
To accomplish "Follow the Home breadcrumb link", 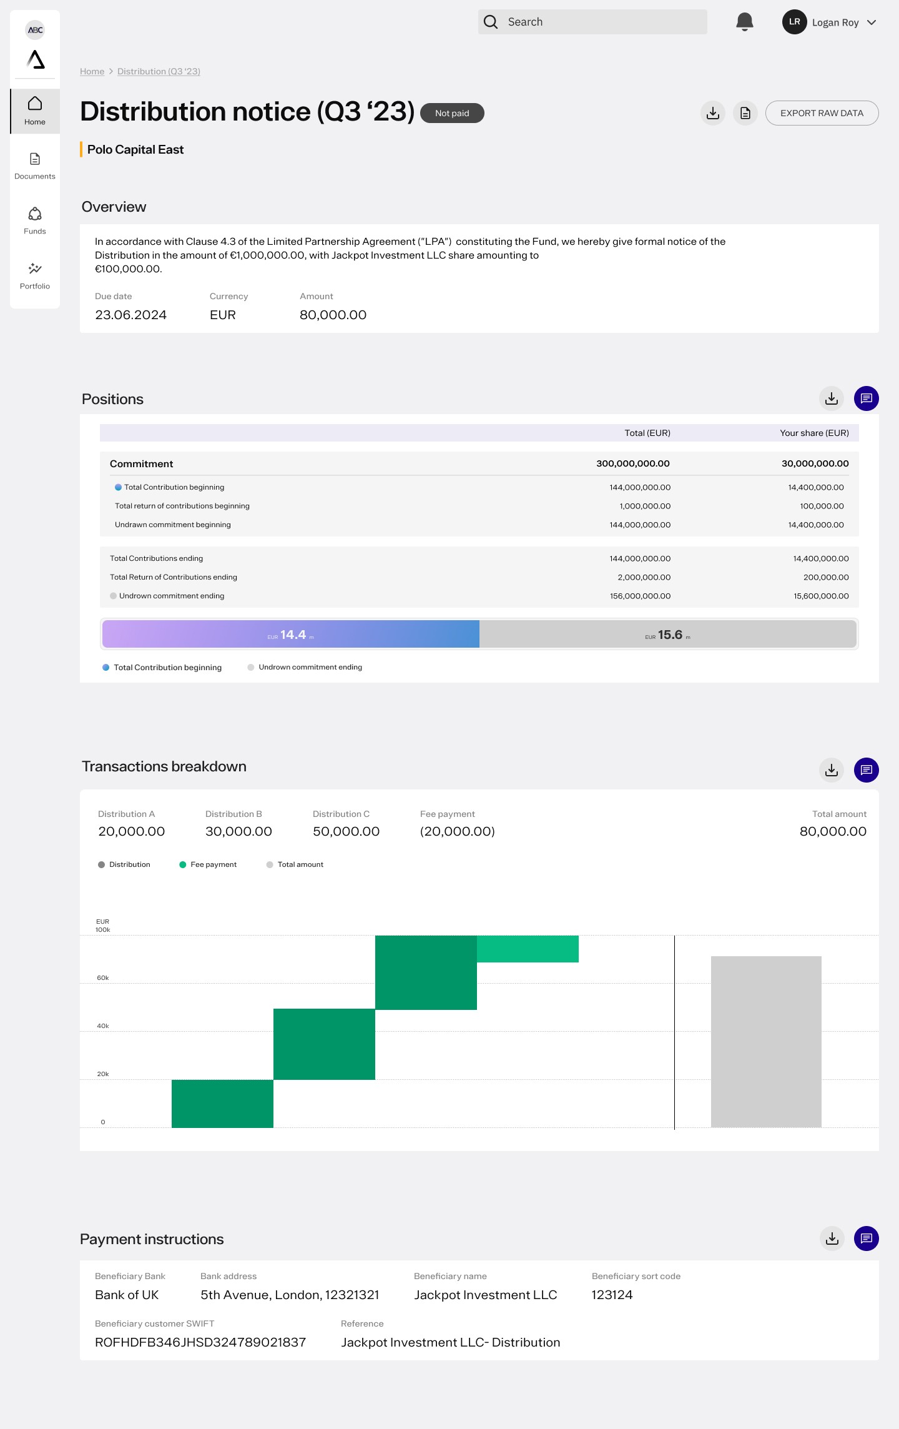I will pos(92,71).
